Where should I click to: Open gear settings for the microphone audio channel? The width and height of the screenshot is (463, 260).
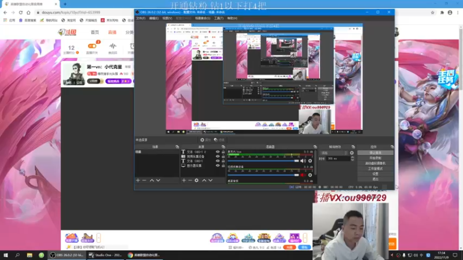click(x=310, y=161)
